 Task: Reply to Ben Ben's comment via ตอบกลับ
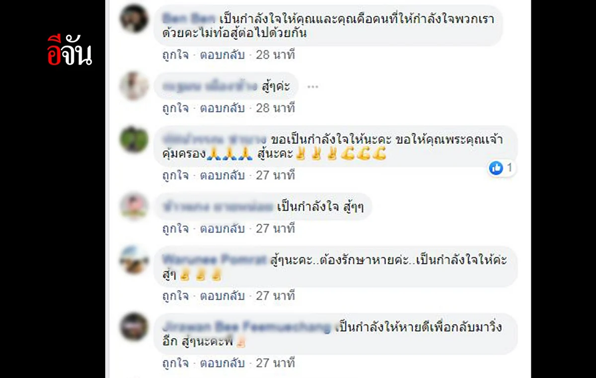[222, 55]
